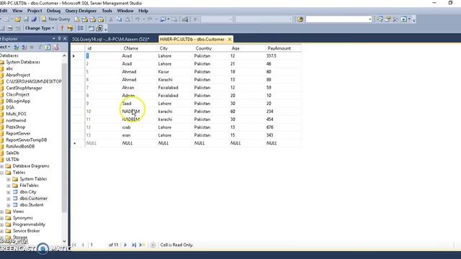Open the View menu

(x=17, y=11)
